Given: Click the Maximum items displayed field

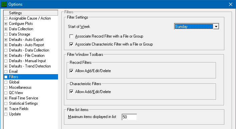Looking at the screenshot, I should (129, 117).
